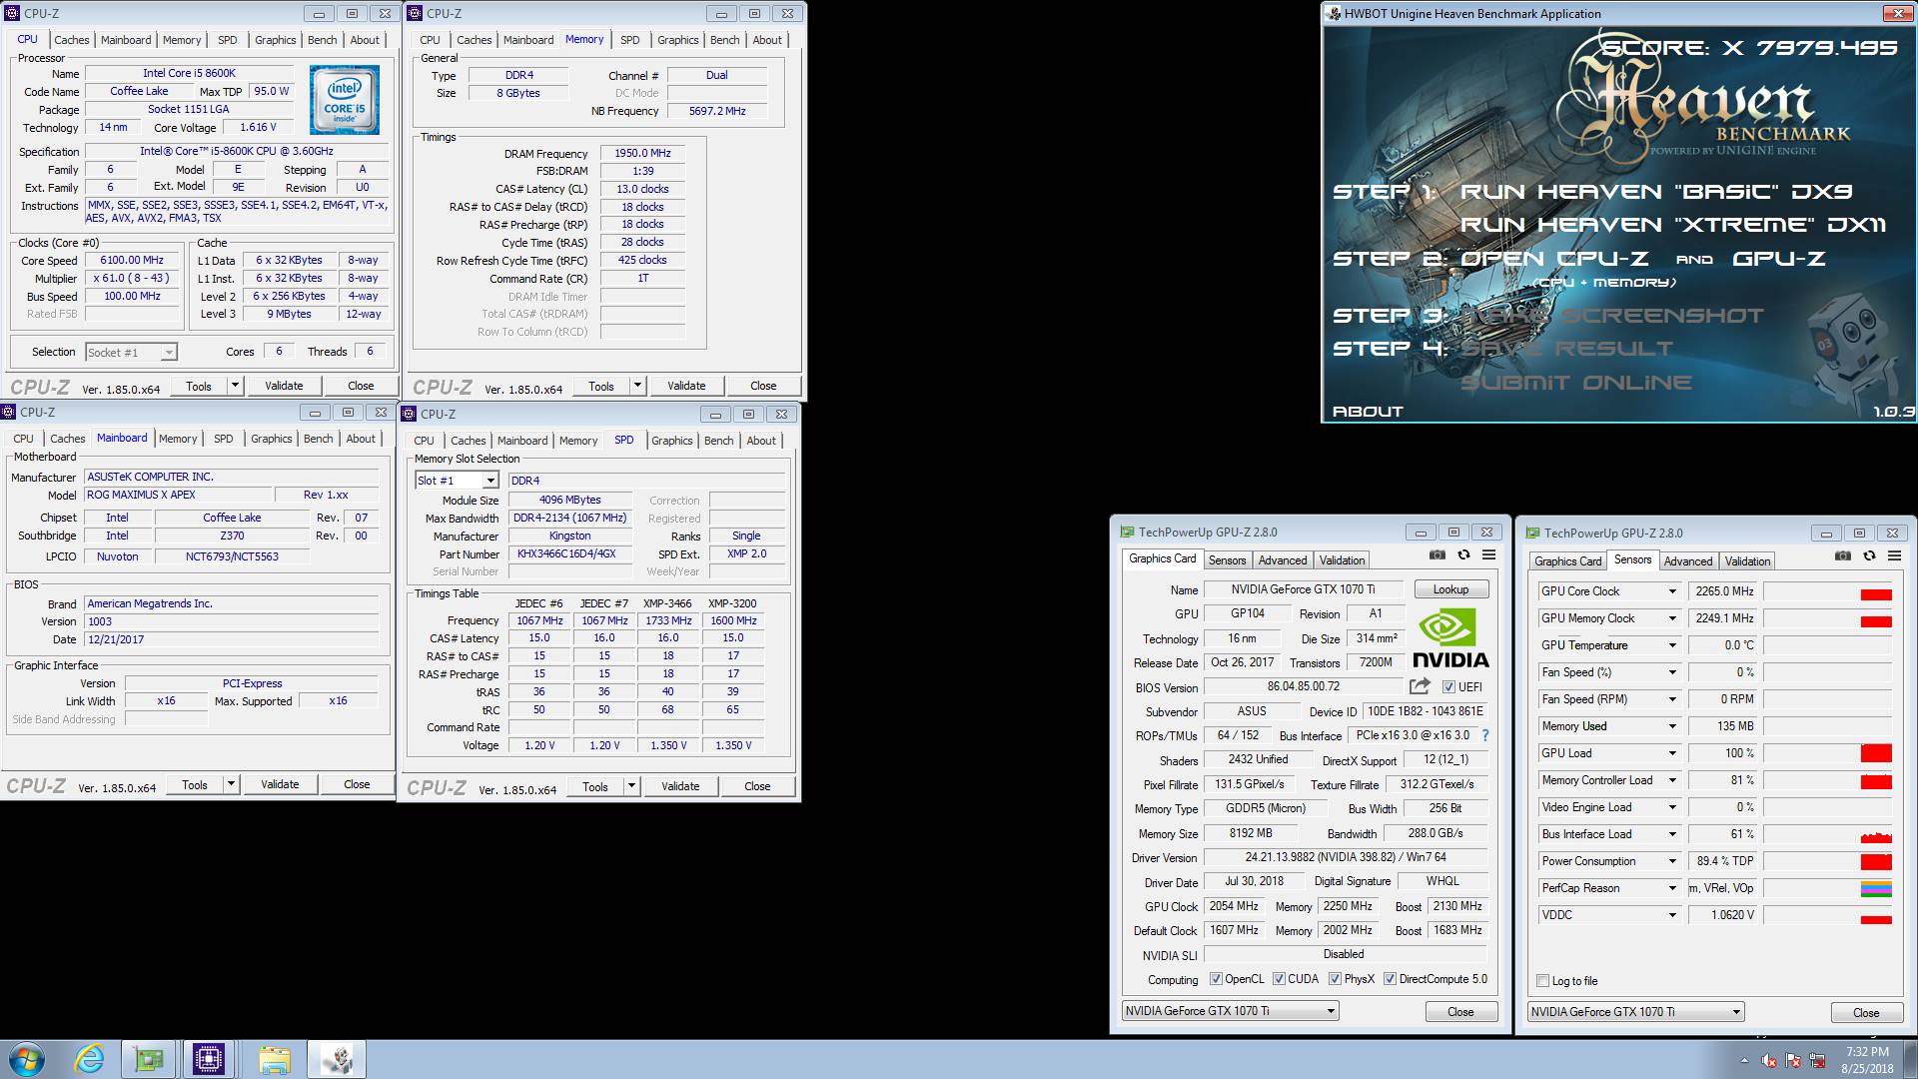Open the Windows Start orb
The width and height of the screenshot is (1918, 1079).
(25, 1059)
